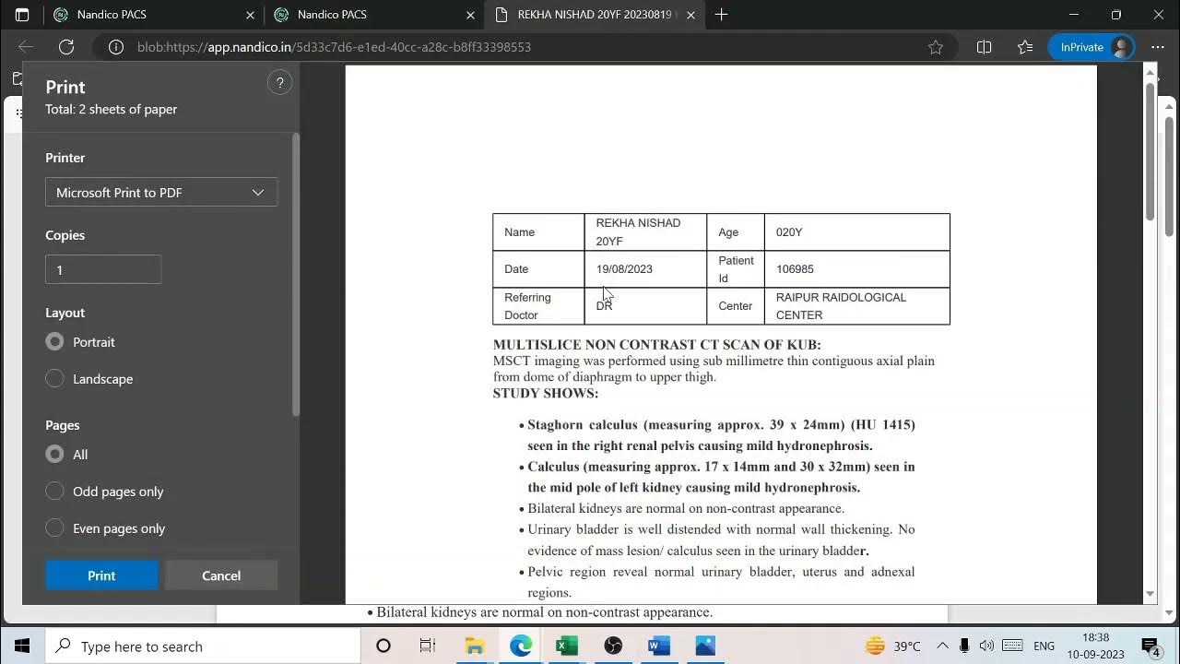Click the Cancel button
This screenshot has height=664, width=1180.
pyautogui.click(x=221, y=575)
